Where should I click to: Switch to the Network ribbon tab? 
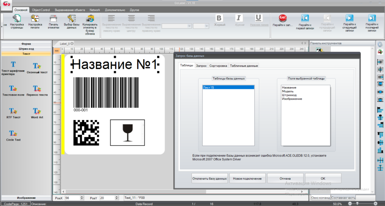(95, 10)
